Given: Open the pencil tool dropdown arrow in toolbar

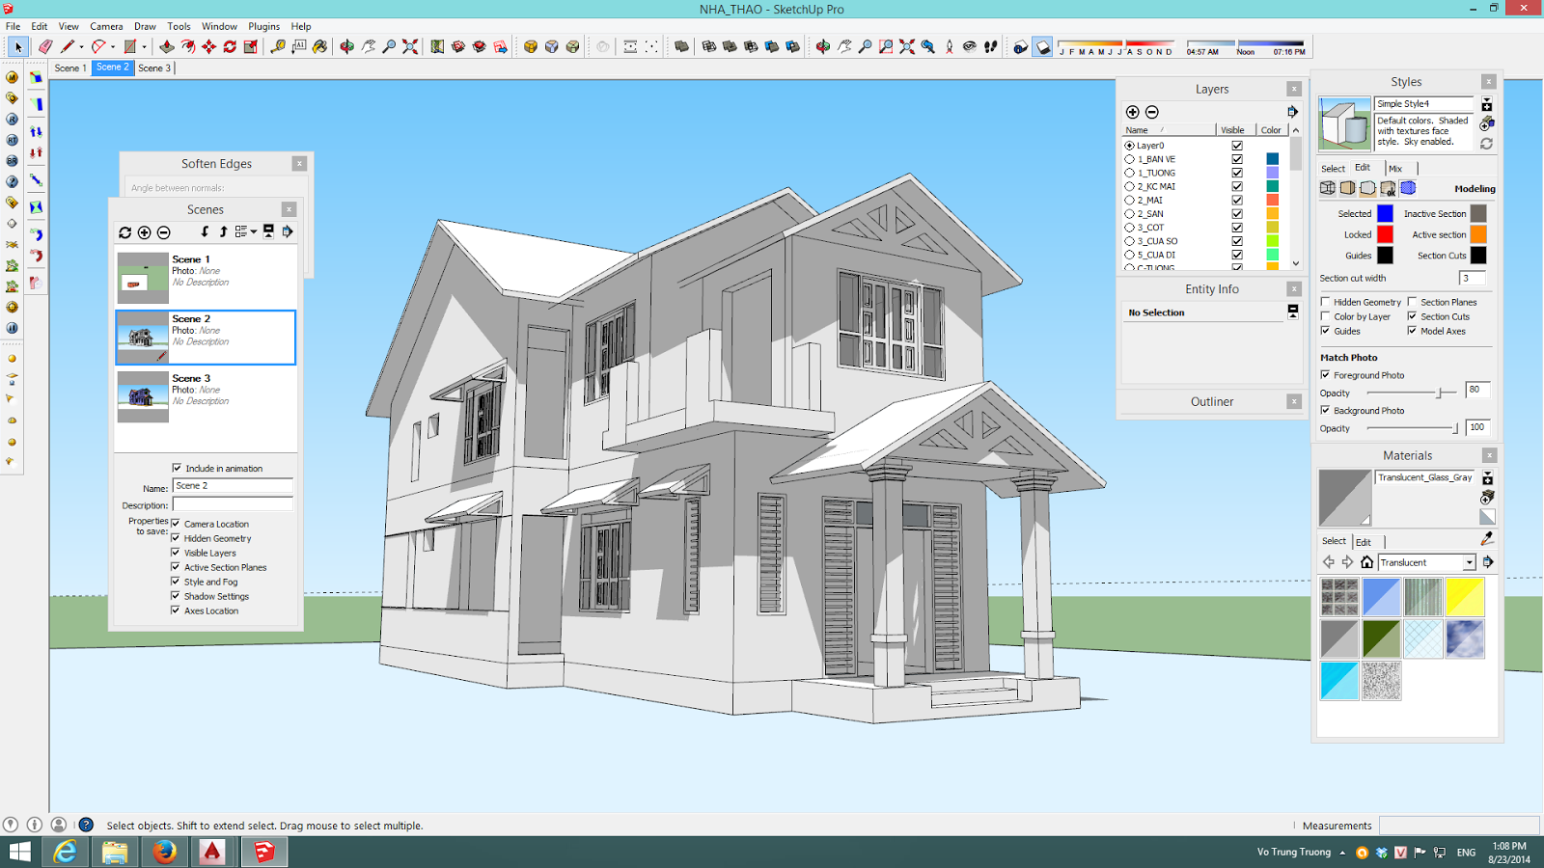Looking at the screenshot, I should 81,46.
